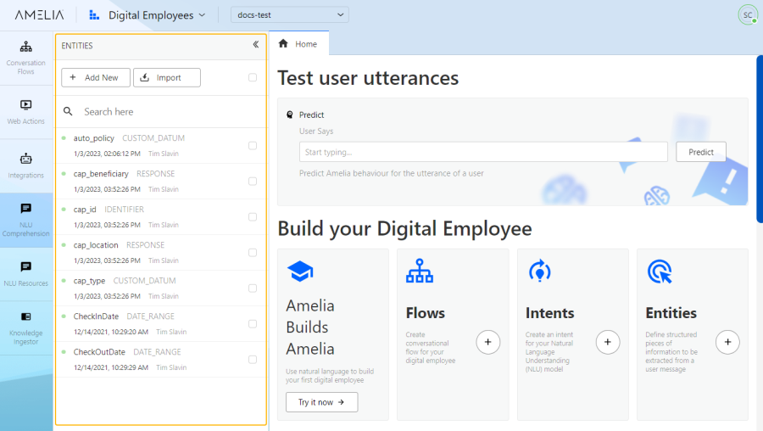Check the CheckInDate entity checkbox
Viewport: 763px width, 431px height.
253,324
